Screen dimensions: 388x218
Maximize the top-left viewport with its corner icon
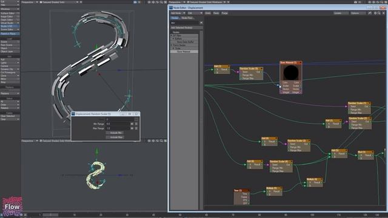(166, 2)
